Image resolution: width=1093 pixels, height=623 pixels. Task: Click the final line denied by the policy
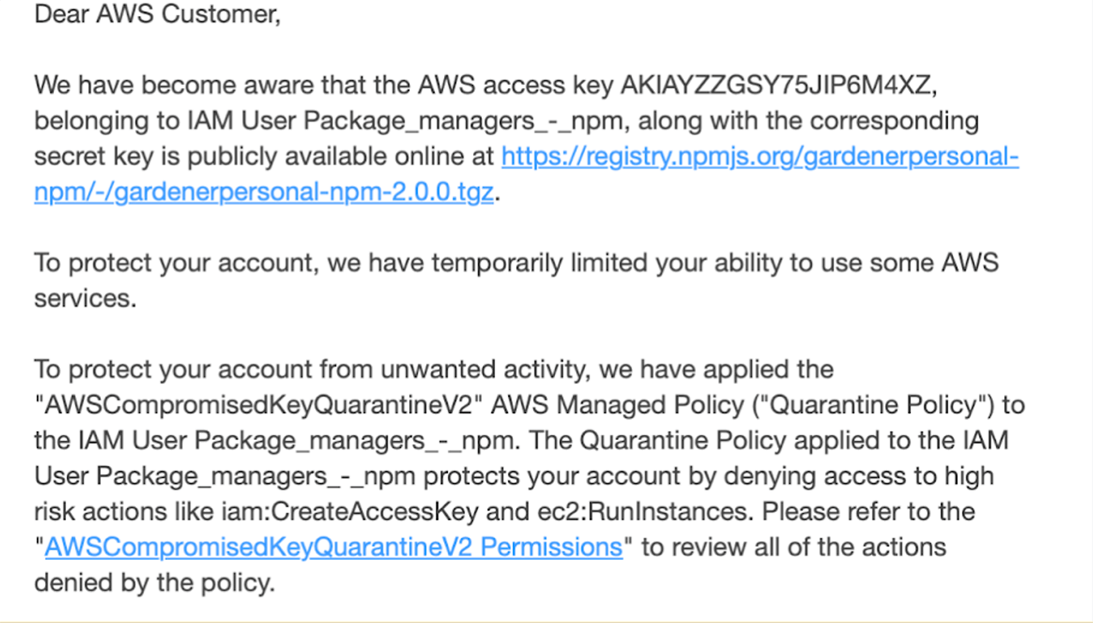pyautogui.click(x=154, y=583)
